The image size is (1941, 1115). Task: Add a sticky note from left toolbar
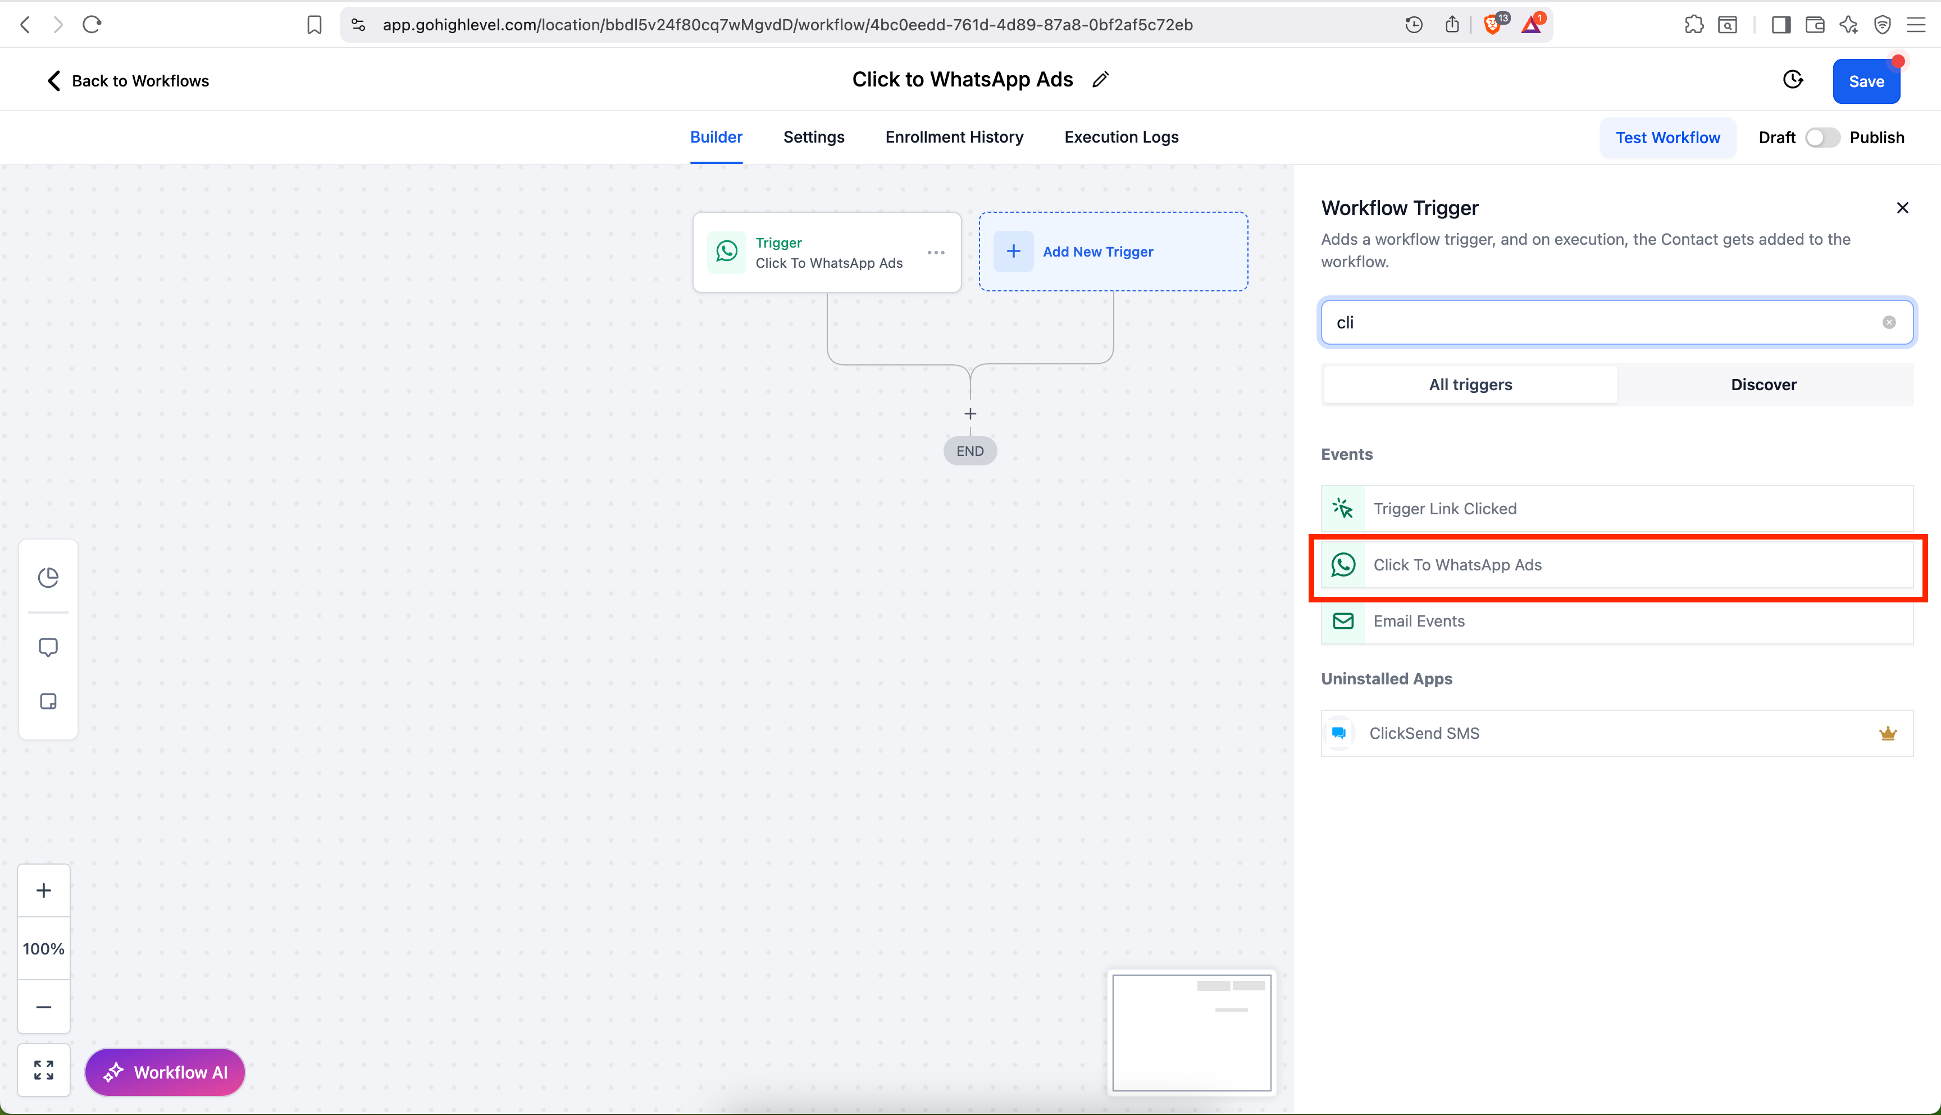click(x=48, y=701)
